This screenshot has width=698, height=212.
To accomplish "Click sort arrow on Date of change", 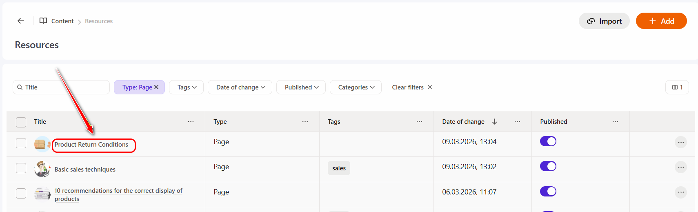I will pyautogui.click(x=494, y=121).
